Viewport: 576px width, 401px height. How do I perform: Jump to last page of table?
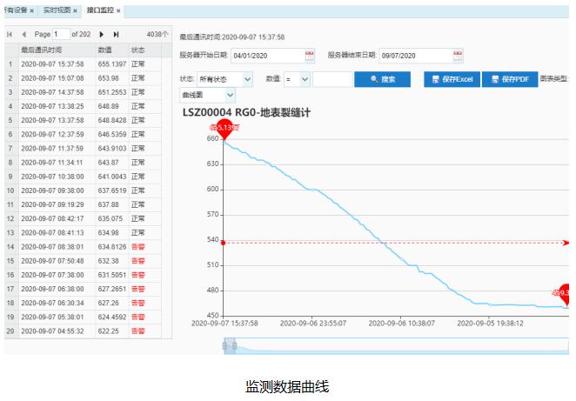(116, 34)
